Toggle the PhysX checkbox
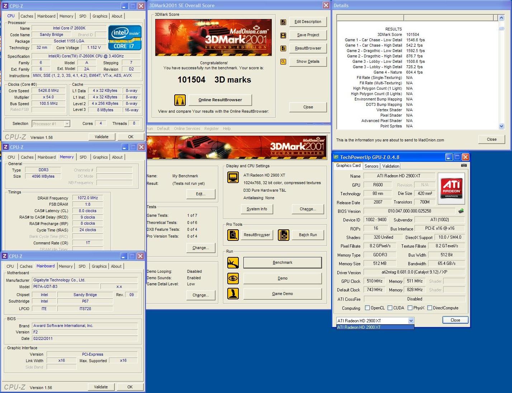Viewport: 512px width, 393px height. click(x=410, y=308)
